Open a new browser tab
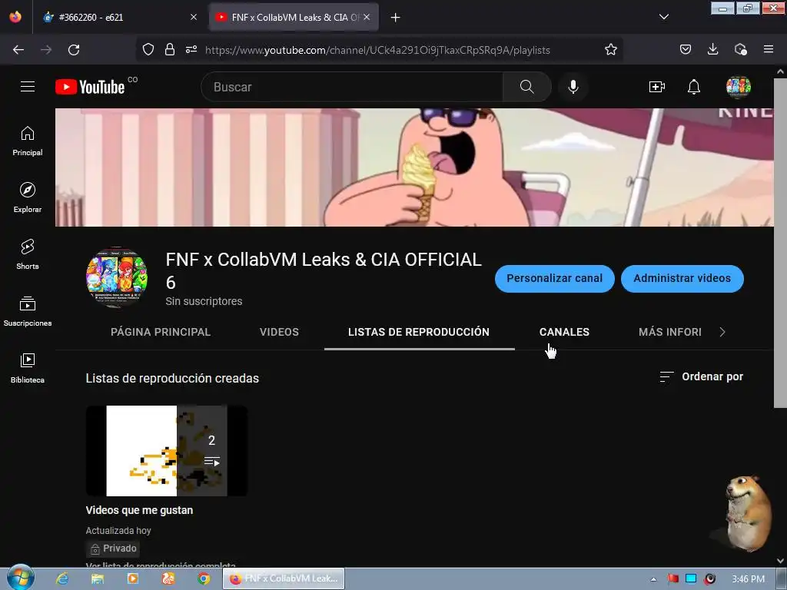 pyautogui.click(x=396, y=18)
